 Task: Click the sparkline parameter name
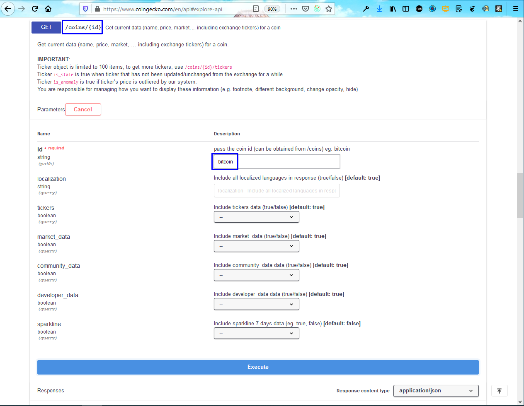[x=49, y=324]
